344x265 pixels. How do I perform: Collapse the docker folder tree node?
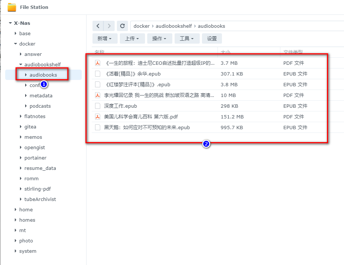[x=16, y=44]
